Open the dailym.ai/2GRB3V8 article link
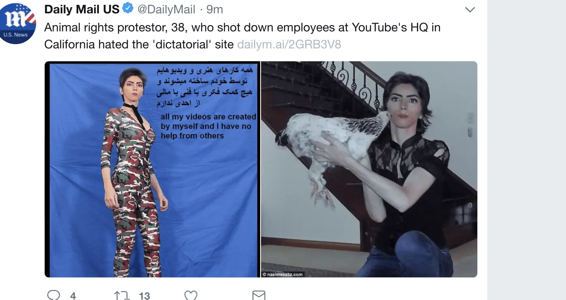This screenshot has width=566, height=300. [289, 44]
